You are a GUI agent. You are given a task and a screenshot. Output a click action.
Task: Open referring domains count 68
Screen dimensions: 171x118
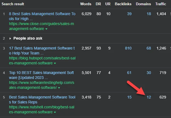[149, 48]
